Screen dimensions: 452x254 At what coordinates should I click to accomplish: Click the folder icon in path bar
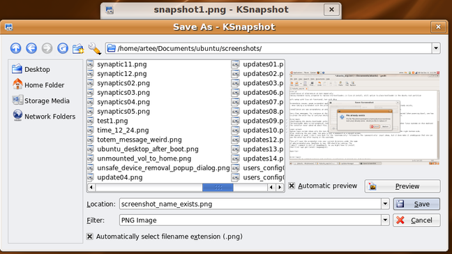point(112,48)
